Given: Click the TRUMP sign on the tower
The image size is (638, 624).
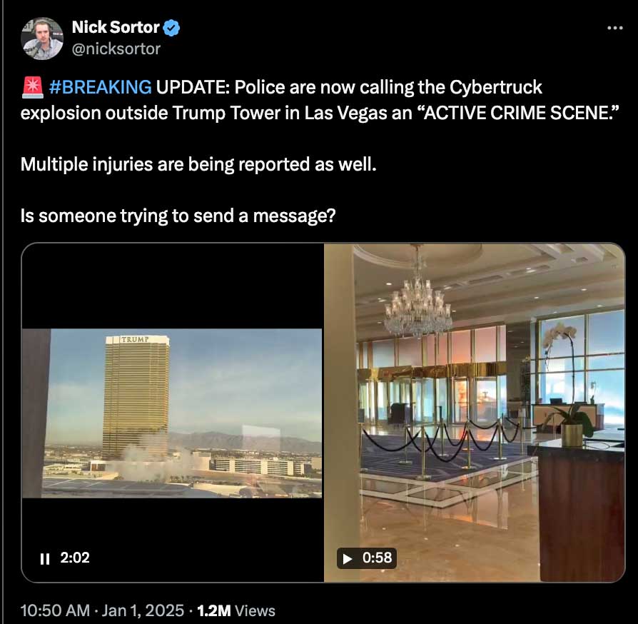Looking at the screenshot, I should (135, 339).
